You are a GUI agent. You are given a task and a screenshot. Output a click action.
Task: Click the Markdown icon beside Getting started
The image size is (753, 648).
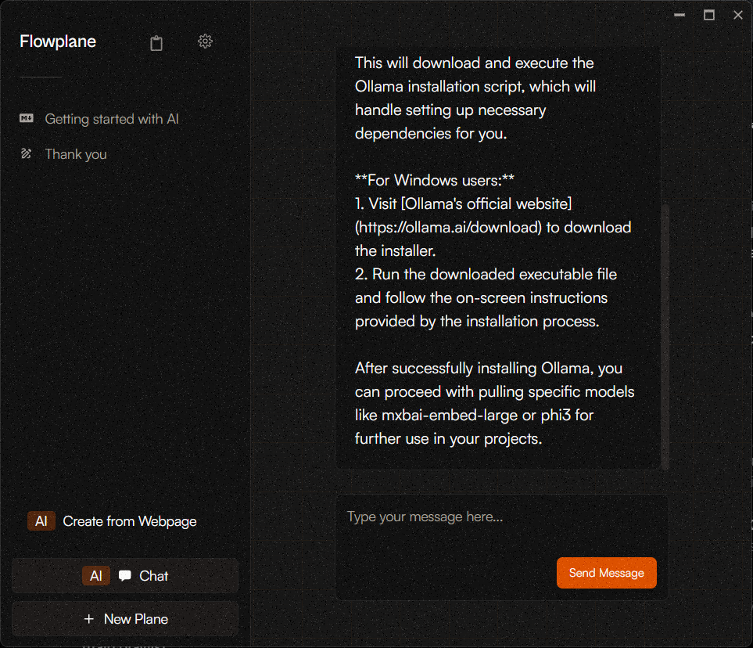click(x=27, y=119)
